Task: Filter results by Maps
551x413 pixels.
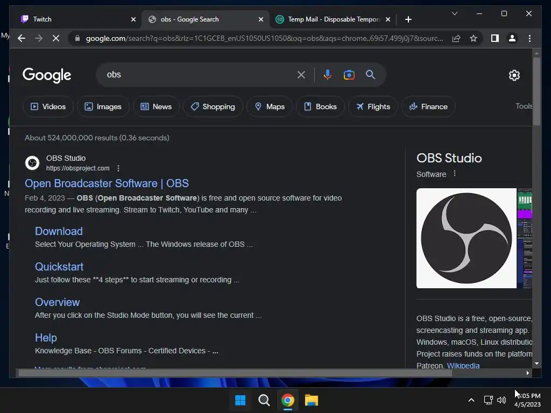Action: pyautogui.click(x=269, y=106)
